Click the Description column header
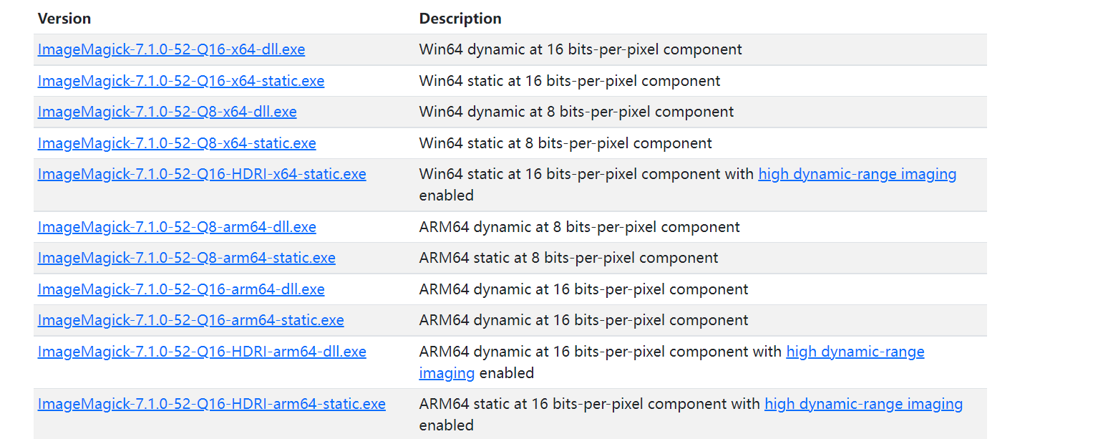This screenshot has width=1093, height=439. [x=460, y=19]
